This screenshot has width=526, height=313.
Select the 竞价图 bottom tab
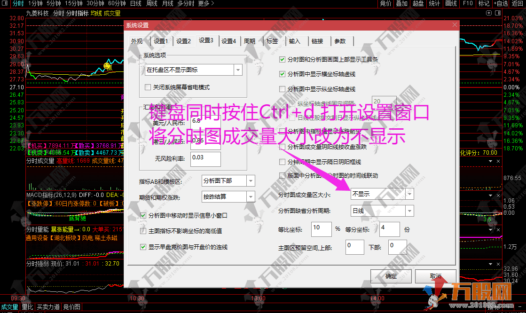[x=72, y=307]
